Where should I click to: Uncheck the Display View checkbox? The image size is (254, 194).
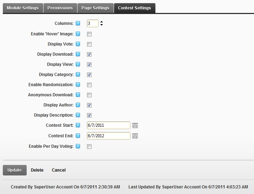tap(89, 65)
